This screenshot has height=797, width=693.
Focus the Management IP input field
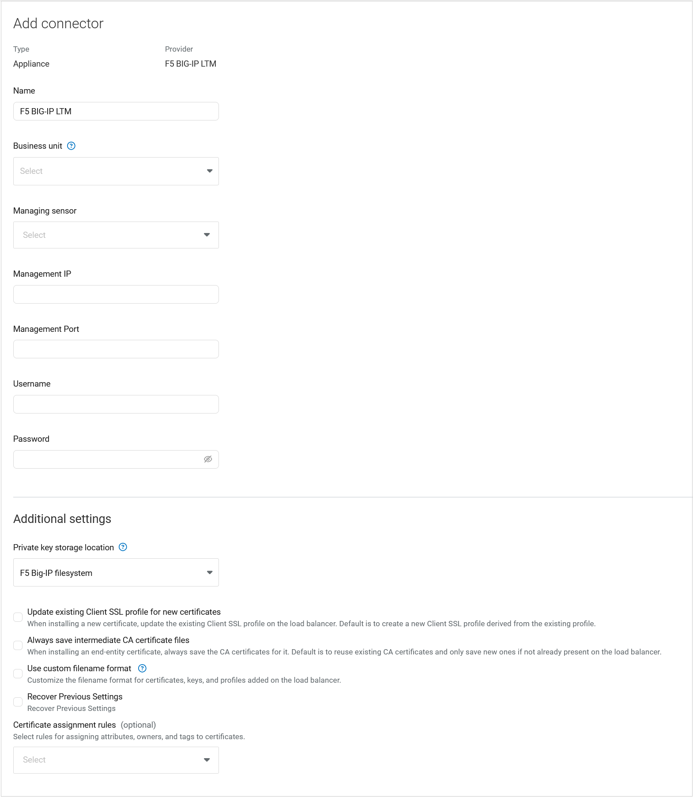pyautogui.click(x=116, y=294)
